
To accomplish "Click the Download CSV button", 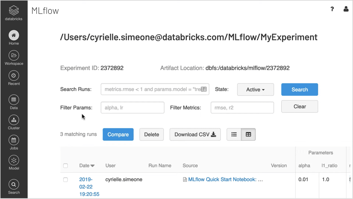I will coord(195,134).
